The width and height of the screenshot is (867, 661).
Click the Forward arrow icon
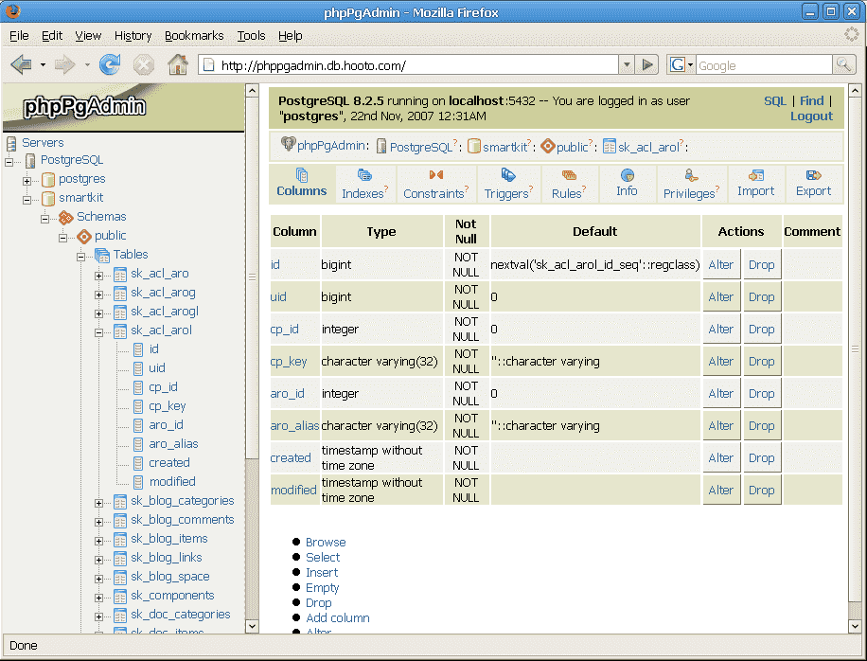point(64,65)
